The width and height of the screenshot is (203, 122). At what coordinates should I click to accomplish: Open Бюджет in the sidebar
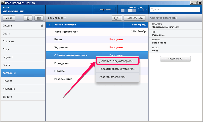coord(23,57)
